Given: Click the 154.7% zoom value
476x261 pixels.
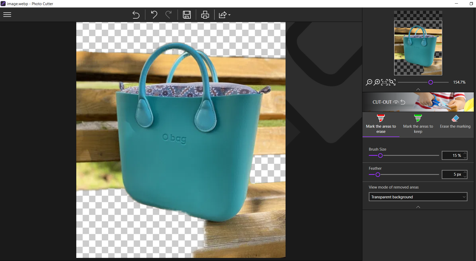Looking at the screenshot, I should (459, 82).
